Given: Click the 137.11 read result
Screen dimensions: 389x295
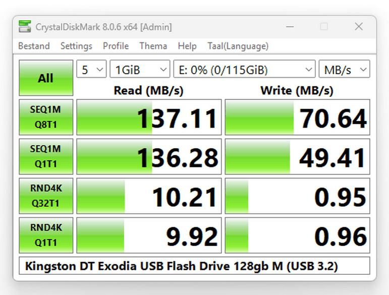Looking at the screenshot, I should pyautogui.click(x=149, y=117).
